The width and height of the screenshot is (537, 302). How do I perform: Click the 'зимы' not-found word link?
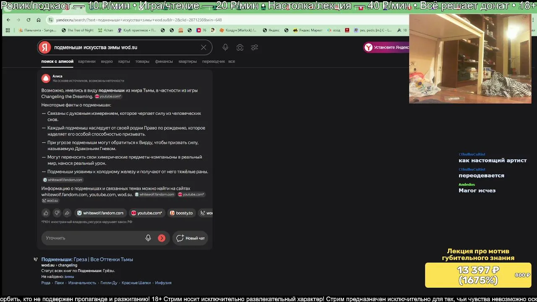(x=69, y=277)
